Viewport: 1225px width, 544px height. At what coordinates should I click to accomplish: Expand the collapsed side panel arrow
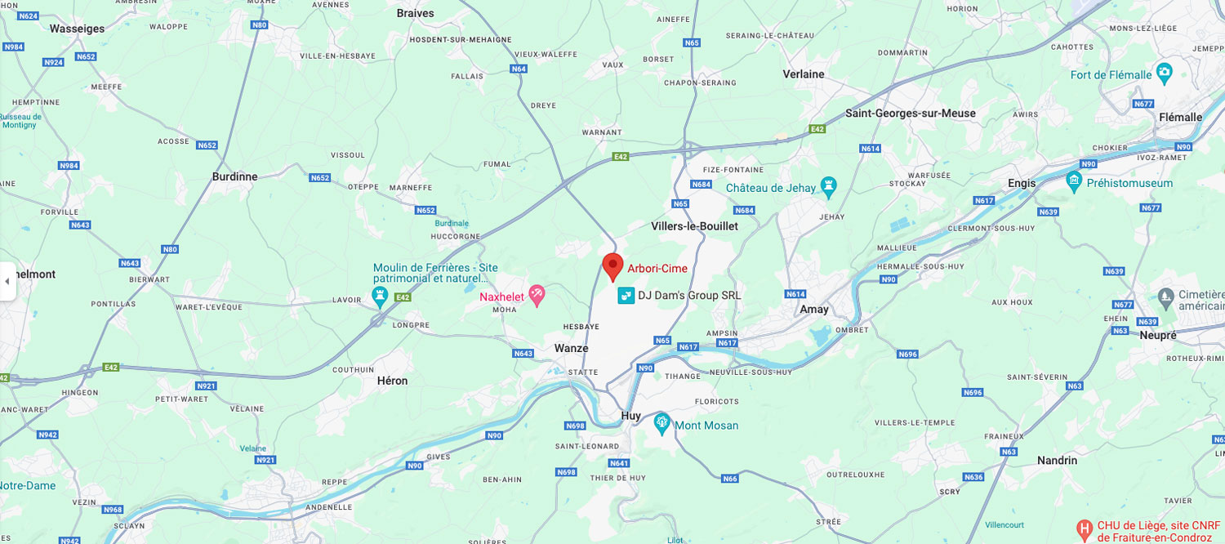click(x=7, y=281)
